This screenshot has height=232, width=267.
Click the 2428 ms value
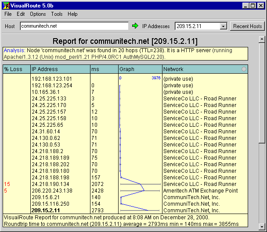[x=97, y=191]
